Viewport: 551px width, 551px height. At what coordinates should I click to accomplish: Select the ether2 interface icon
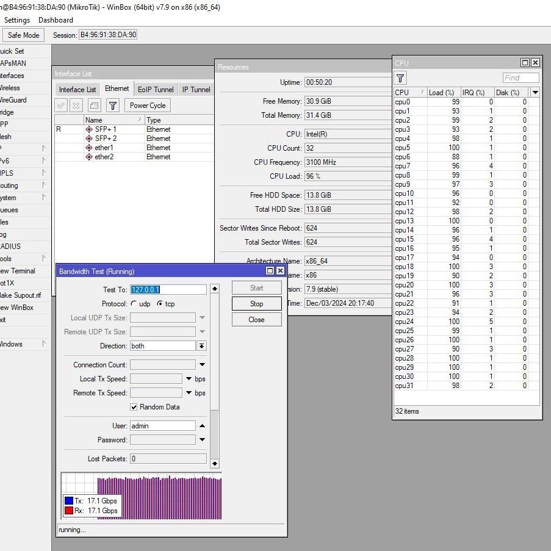(89, 157)
